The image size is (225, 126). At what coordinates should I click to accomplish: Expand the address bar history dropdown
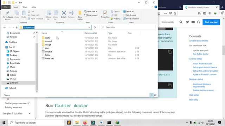[89, 27]
